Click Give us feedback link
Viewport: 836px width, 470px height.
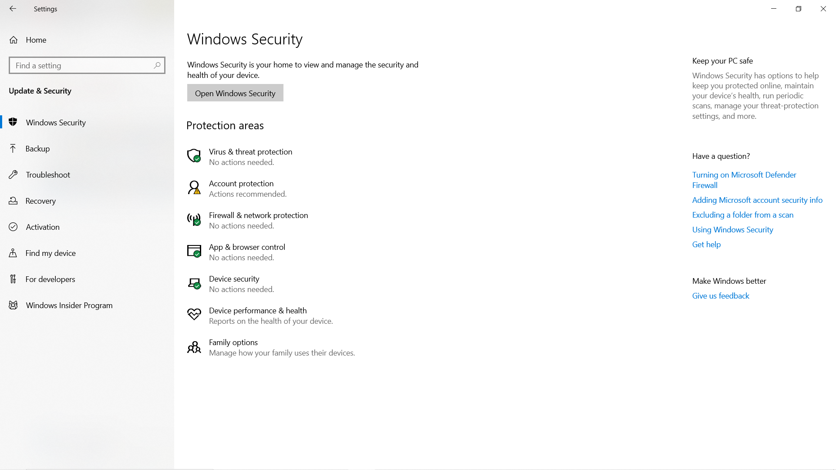point(721,295)
